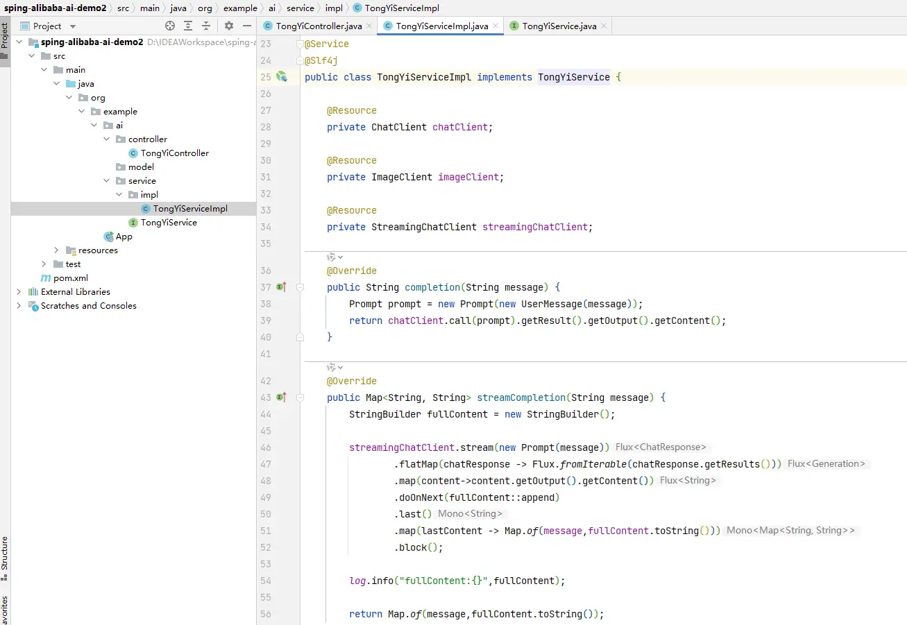Select TongYiService interface in tree

[x=169, y=223]
